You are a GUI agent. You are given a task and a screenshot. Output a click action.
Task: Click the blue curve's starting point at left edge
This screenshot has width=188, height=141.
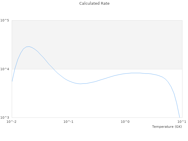pyautogui.click(x=12, y=81)
